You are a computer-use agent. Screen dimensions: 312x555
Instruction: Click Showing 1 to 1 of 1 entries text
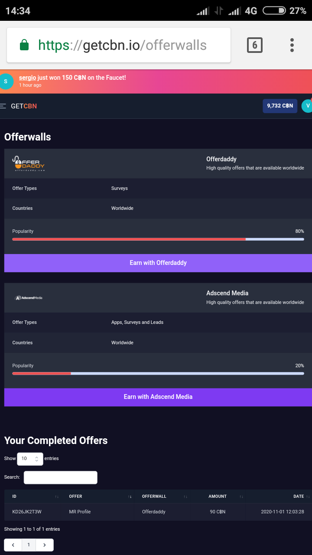point(32,529)
